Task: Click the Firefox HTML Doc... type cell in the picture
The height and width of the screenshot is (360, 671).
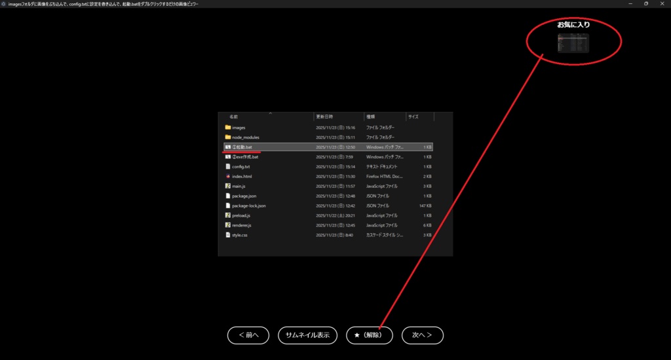Action: [384, 177]
